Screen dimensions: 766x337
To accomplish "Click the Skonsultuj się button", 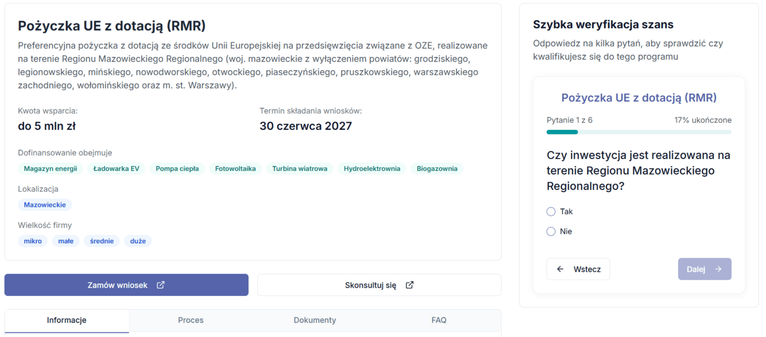I will [379, 285].
